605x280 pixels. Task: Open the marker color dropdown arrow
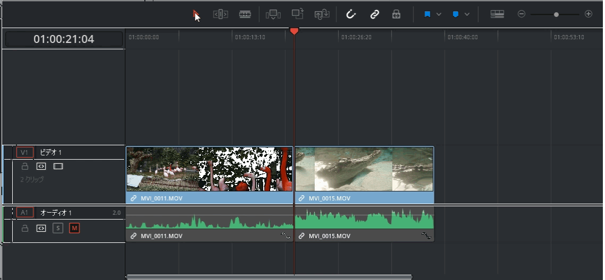[x=467, y=14]
